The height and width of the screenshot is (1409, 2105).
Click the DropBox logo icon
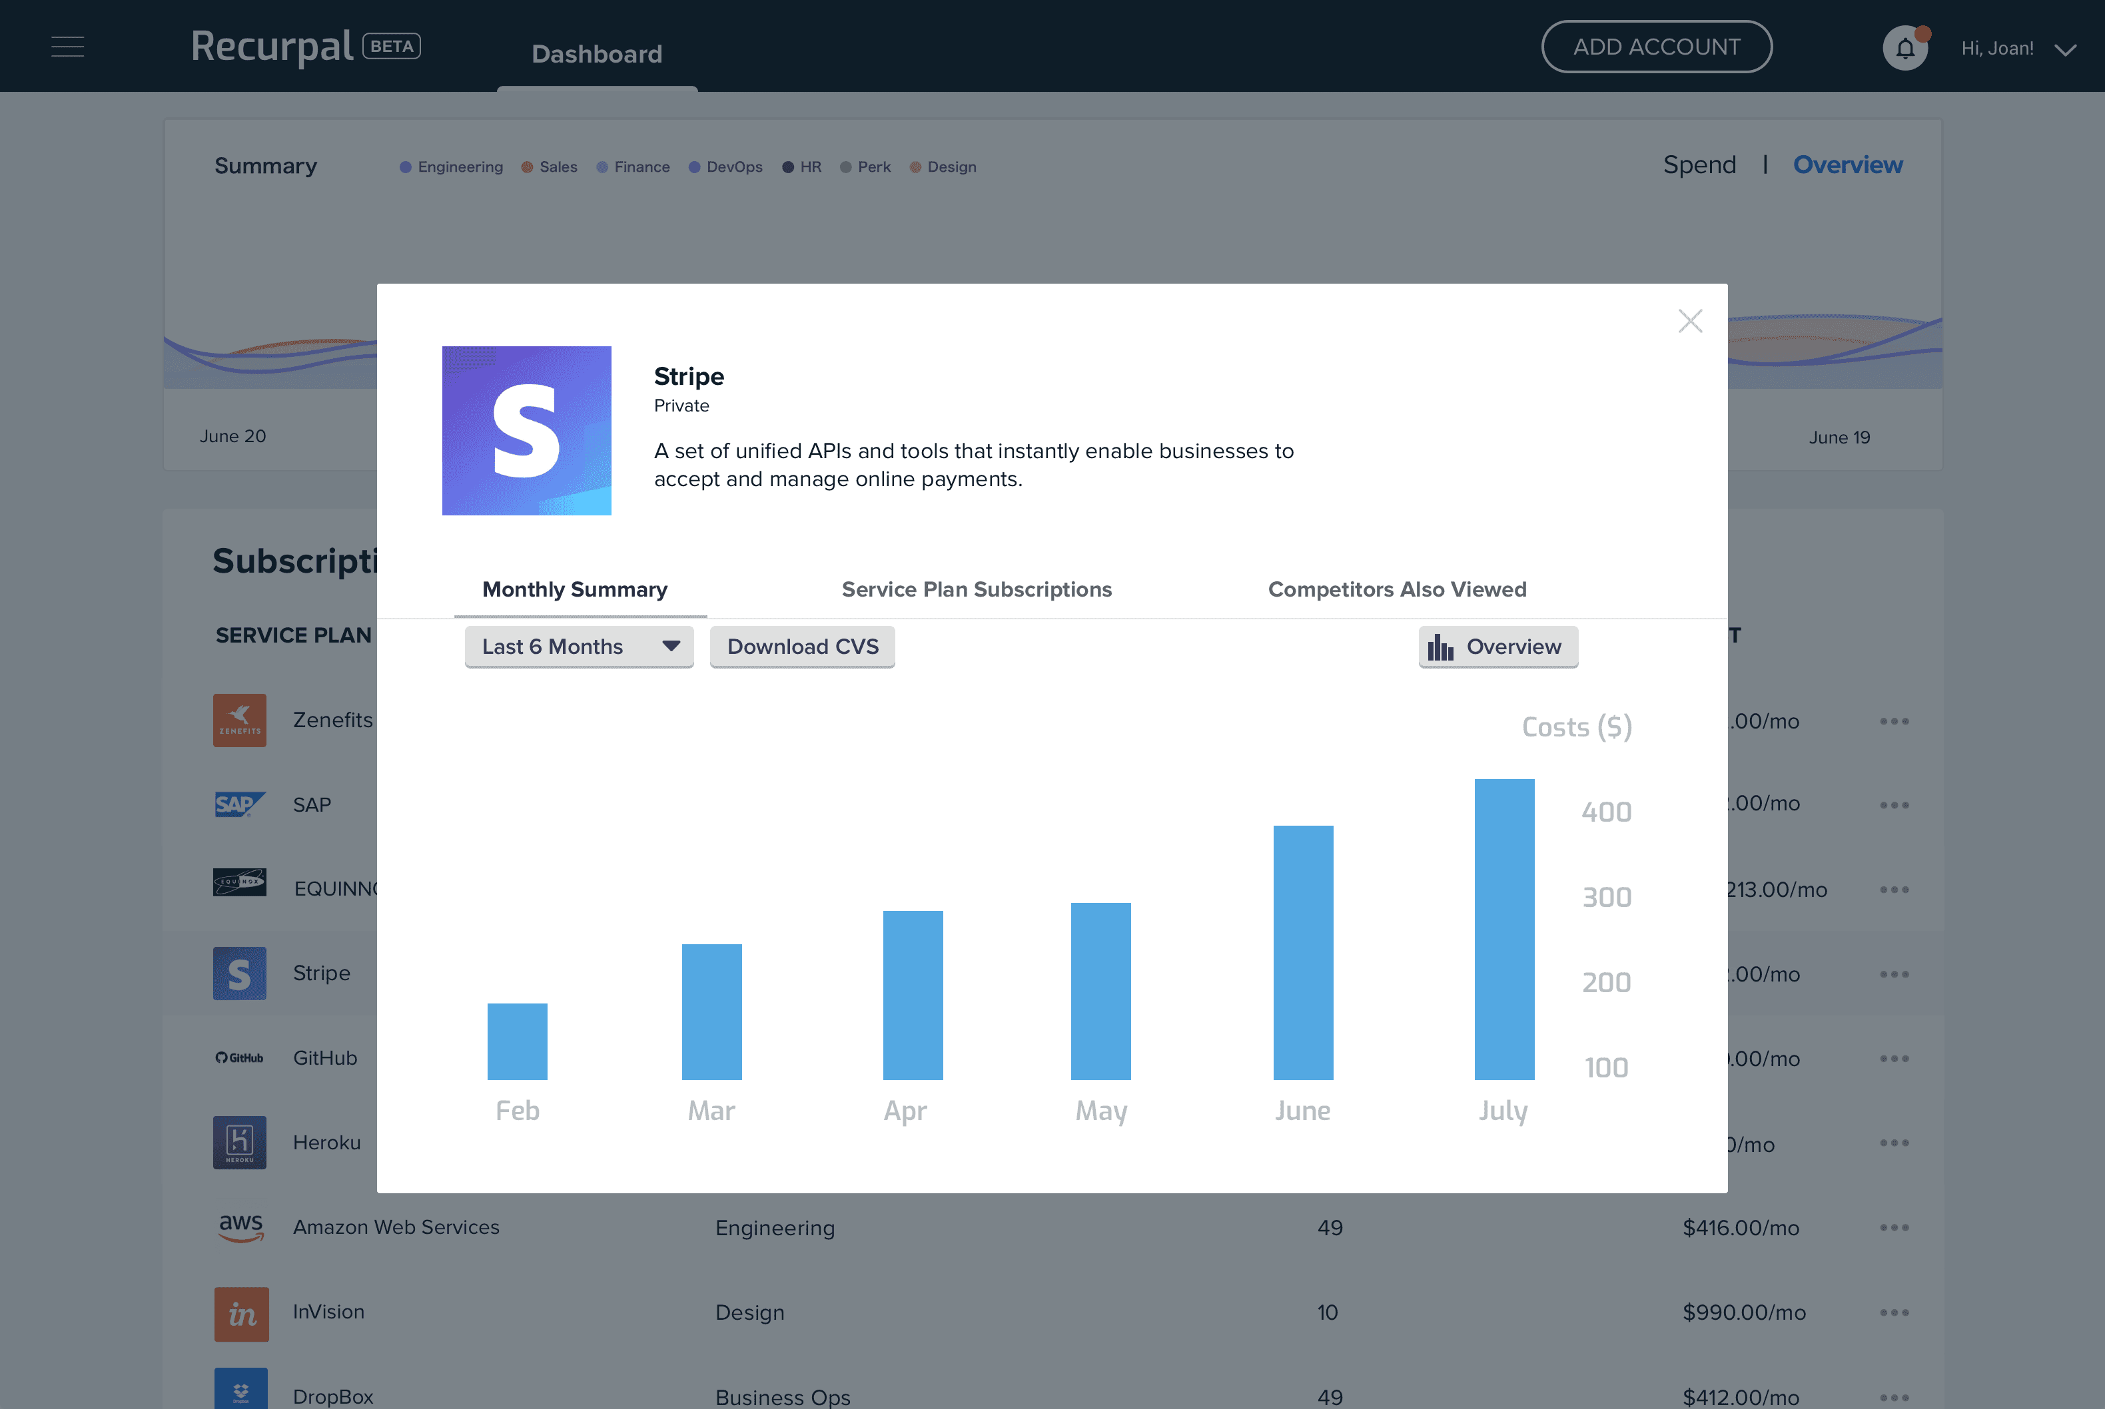(x=241, y=1389)
